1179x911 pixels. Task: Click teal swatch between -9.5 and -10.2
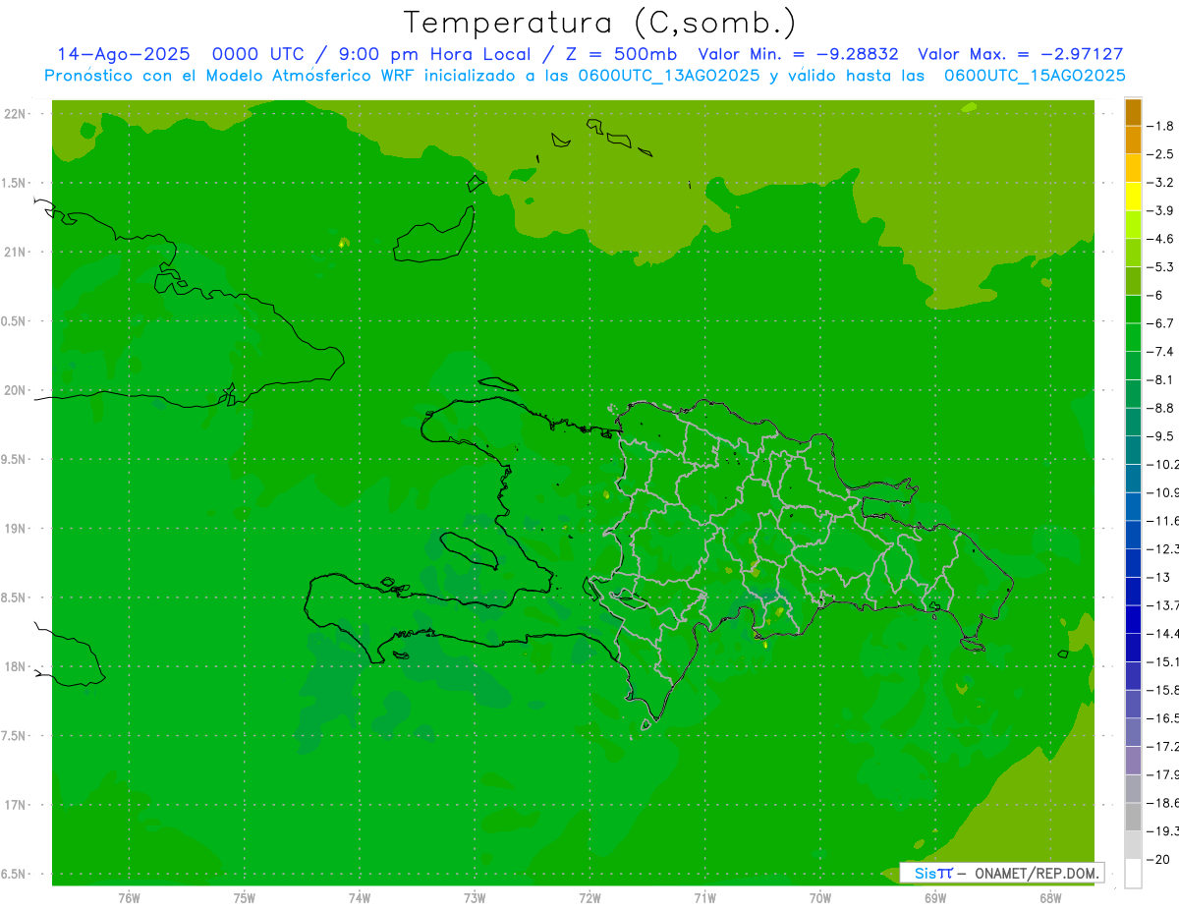(x=1133, y=450)
